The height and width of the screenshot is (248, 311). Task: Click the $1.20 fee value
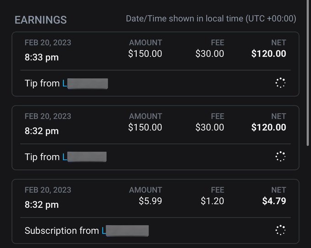click(x=212, y=201)
